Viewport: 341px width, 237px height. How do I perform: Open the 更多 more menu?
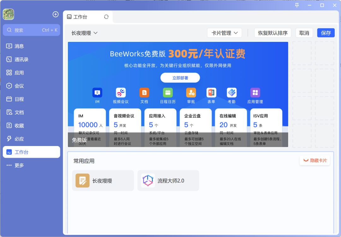19,165
